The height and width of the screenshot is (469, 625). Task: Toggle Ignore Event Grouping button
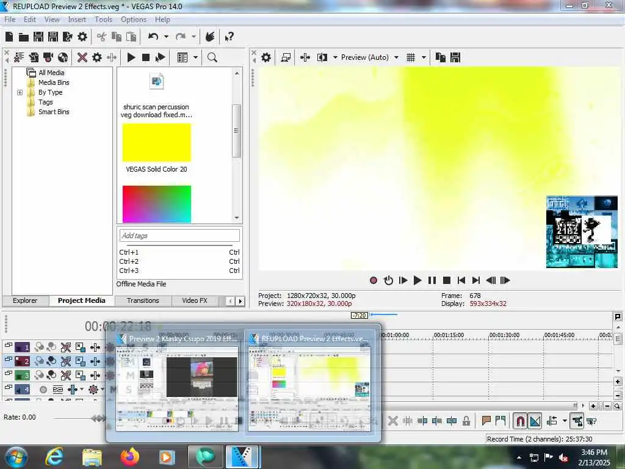click(591, 421)
